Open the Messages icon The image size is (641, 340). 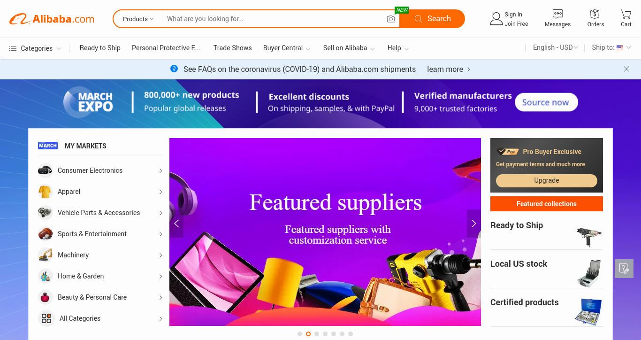(557, 14)
